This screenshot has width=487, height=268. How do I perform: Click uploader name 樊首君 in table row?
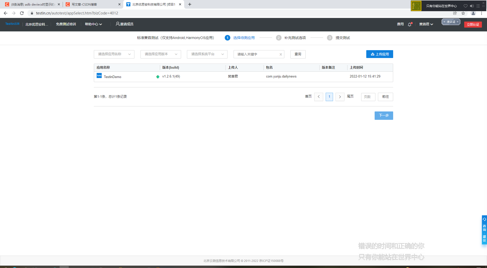tap(233, 76)
